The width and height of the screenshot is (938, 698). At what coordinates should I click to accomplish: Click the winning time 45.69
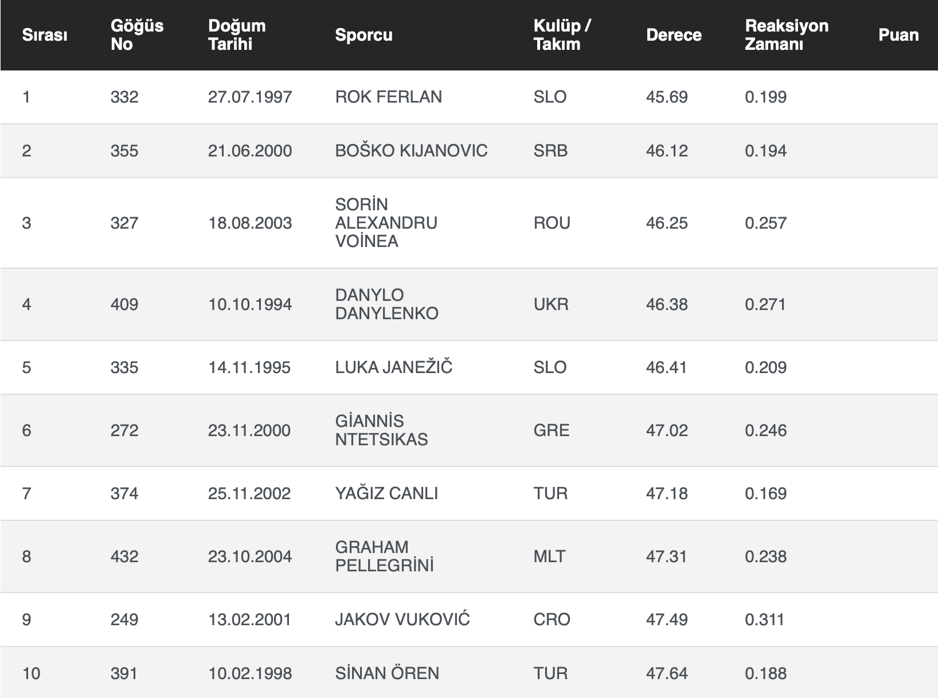coord(667,97)
